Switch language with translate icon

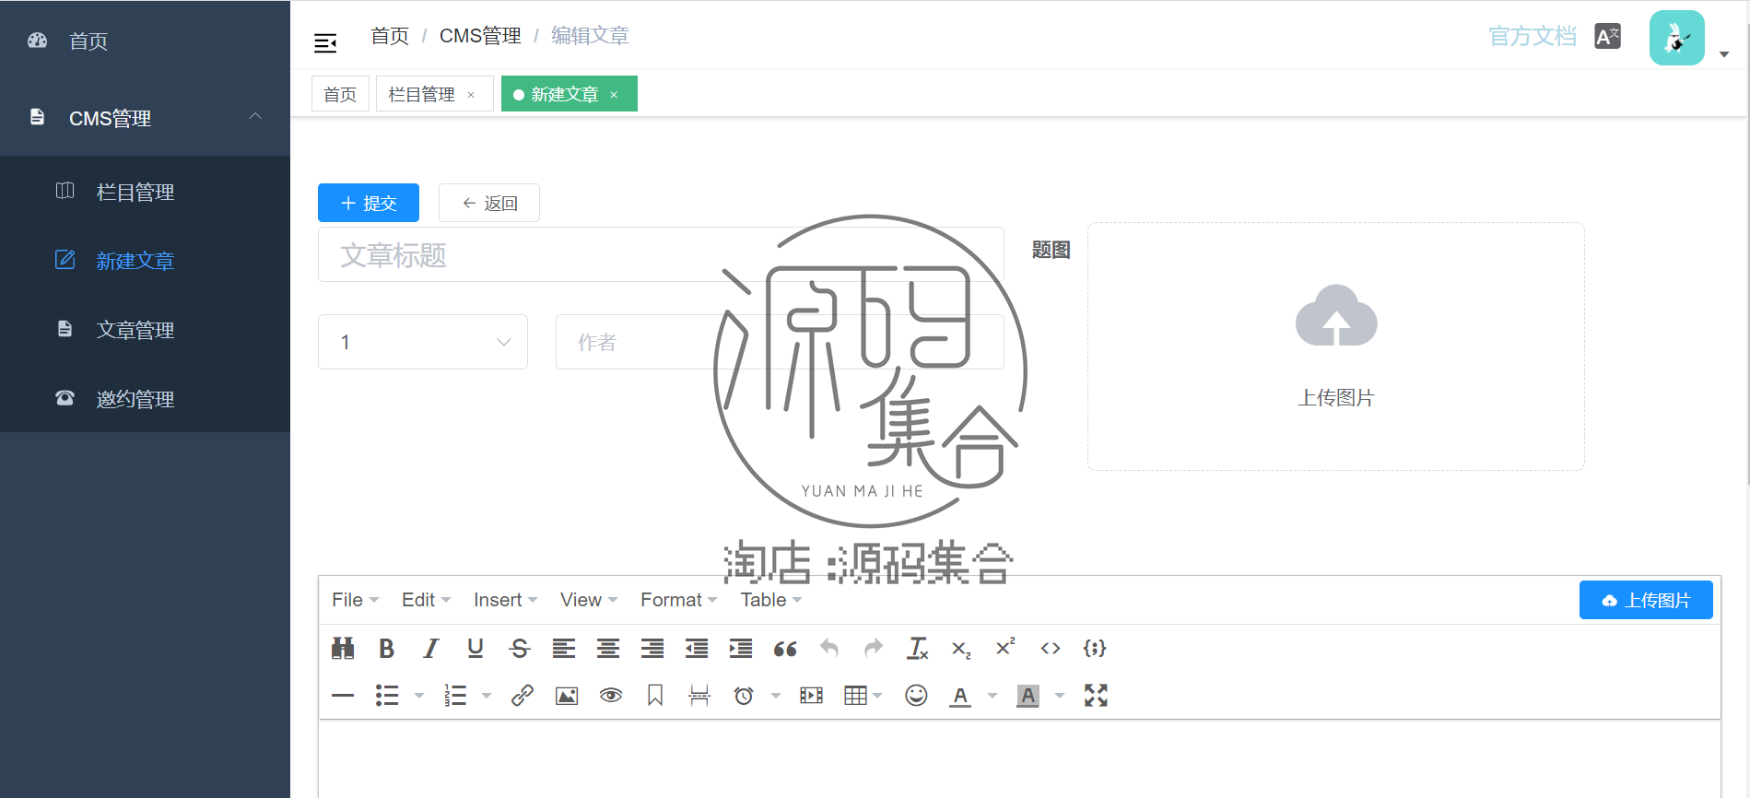[1608, 37]
